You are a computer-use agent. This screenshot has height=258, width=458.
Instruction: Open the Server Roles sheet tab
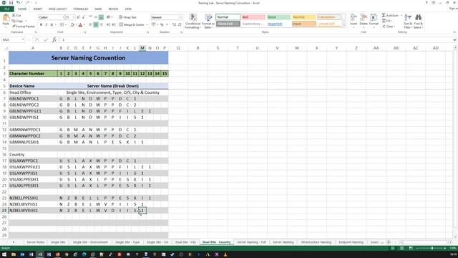pos(35,242)
